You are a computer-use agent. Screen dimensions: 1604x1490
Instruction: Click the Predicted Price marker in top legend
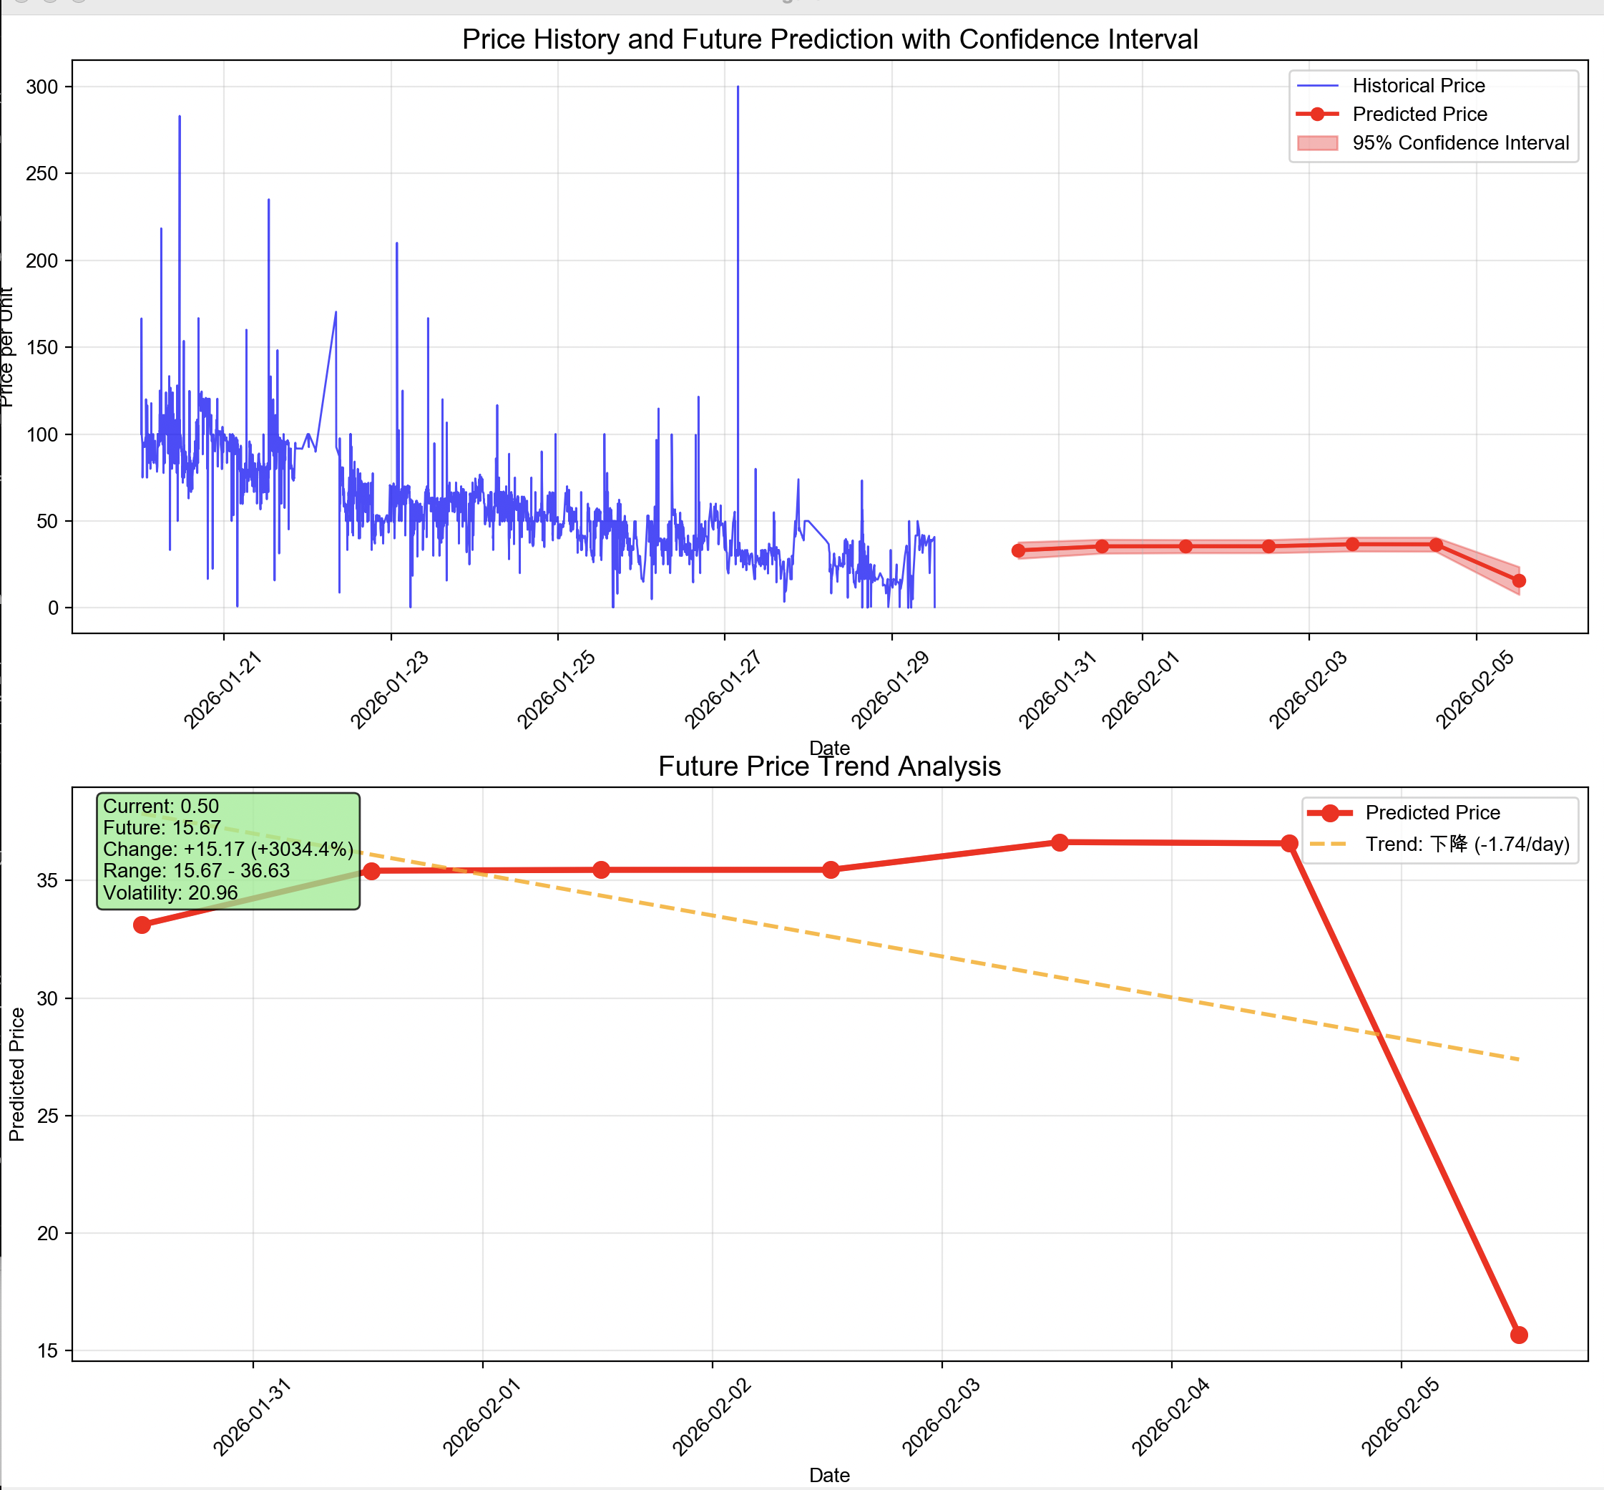click(x=1317, y=115)
